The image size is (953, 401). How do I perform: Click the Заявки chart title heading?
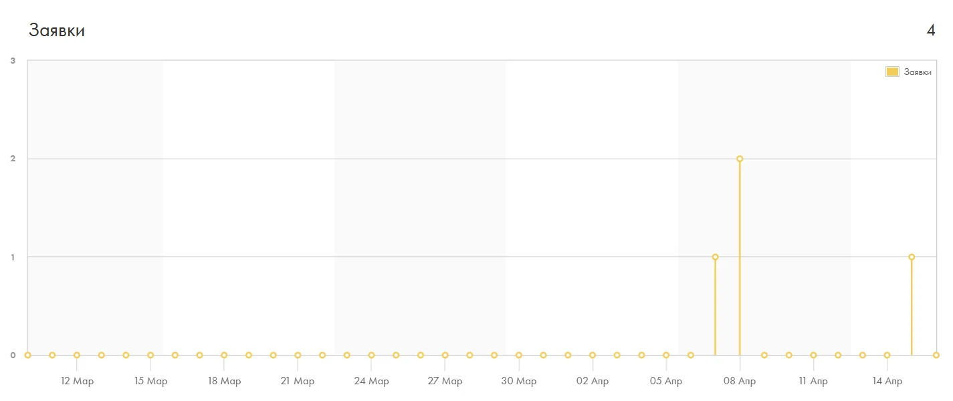click(x=57, y=31)
